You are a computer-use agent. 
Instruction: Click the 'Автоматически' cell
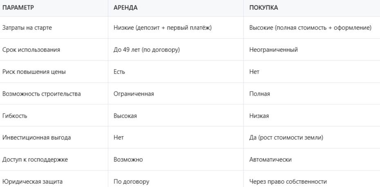click(x=270, y=160)
